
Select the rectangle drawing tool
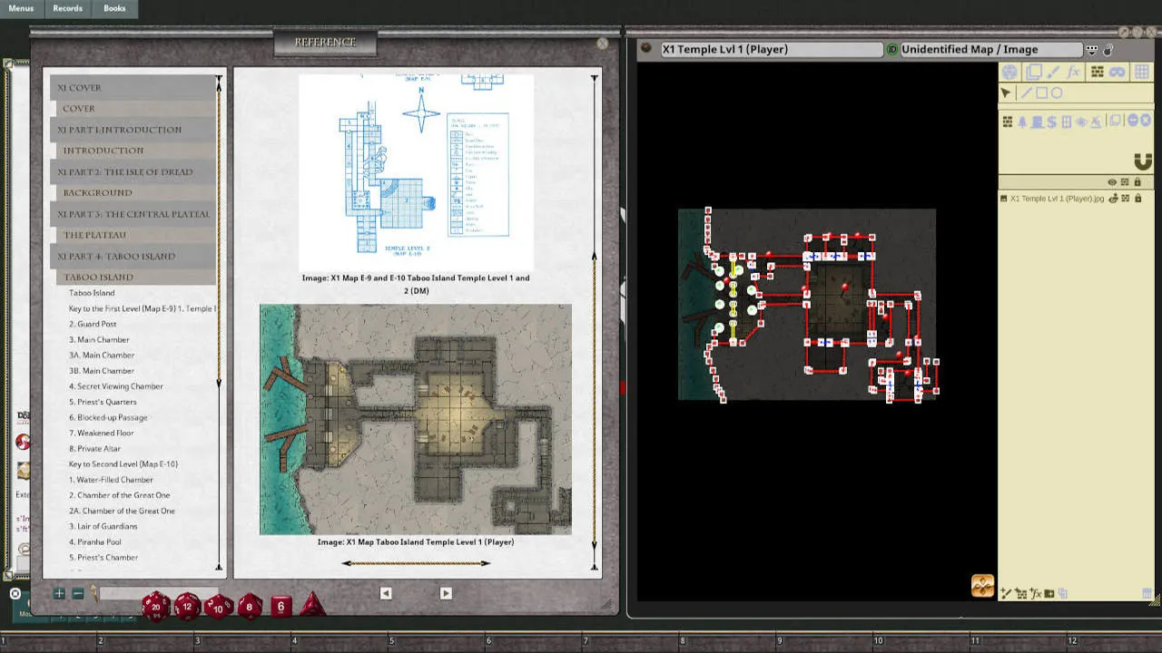1041,93
